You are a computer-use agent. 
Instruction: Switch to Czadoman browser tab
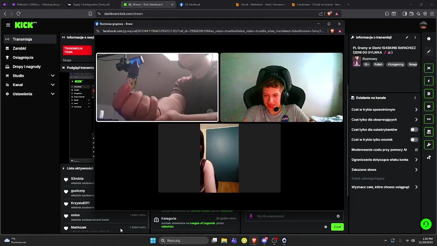pyautogui.click(x=316, y=4)
